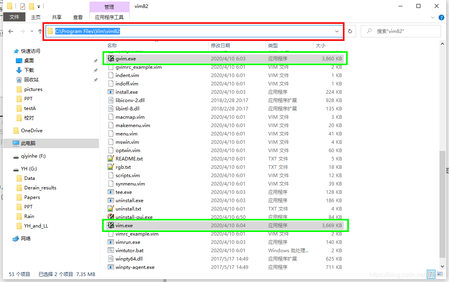Select the Data folder under YH (G:)
449x282 pixels.
click(x=29, y=178)
